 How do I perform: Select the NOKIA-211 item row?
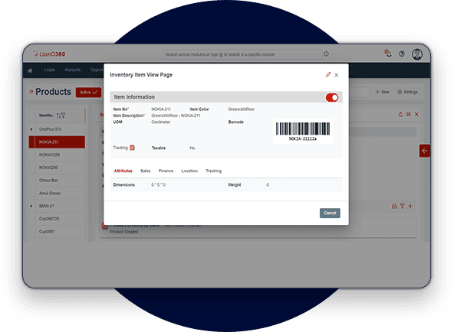57,142
